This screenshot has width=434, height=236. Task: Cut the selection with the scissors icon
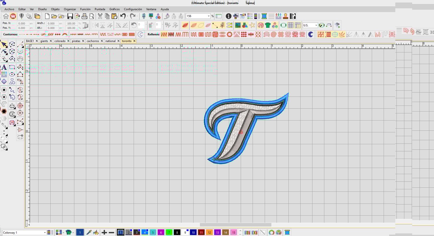[x=100, y=16]
